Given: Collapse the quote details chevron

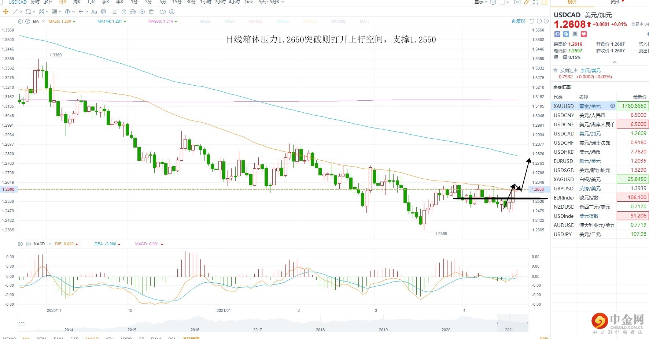Looking at the screenshot, I should (615, 62).
